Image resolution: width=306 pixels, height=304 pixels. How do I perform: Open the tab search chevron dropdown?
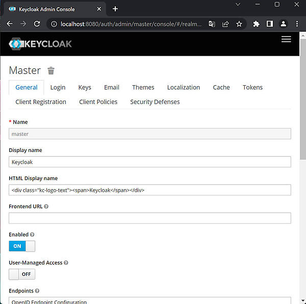point(238,4)
